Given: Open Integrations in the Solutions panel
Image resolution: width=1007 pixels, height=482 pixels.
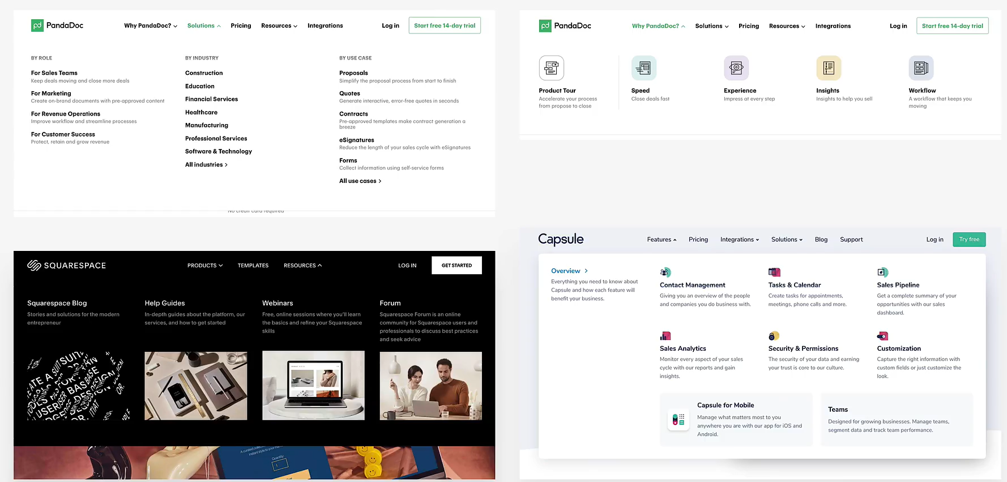Looking at the screenshot, I should pyautogui.click(x=325, y=25).
